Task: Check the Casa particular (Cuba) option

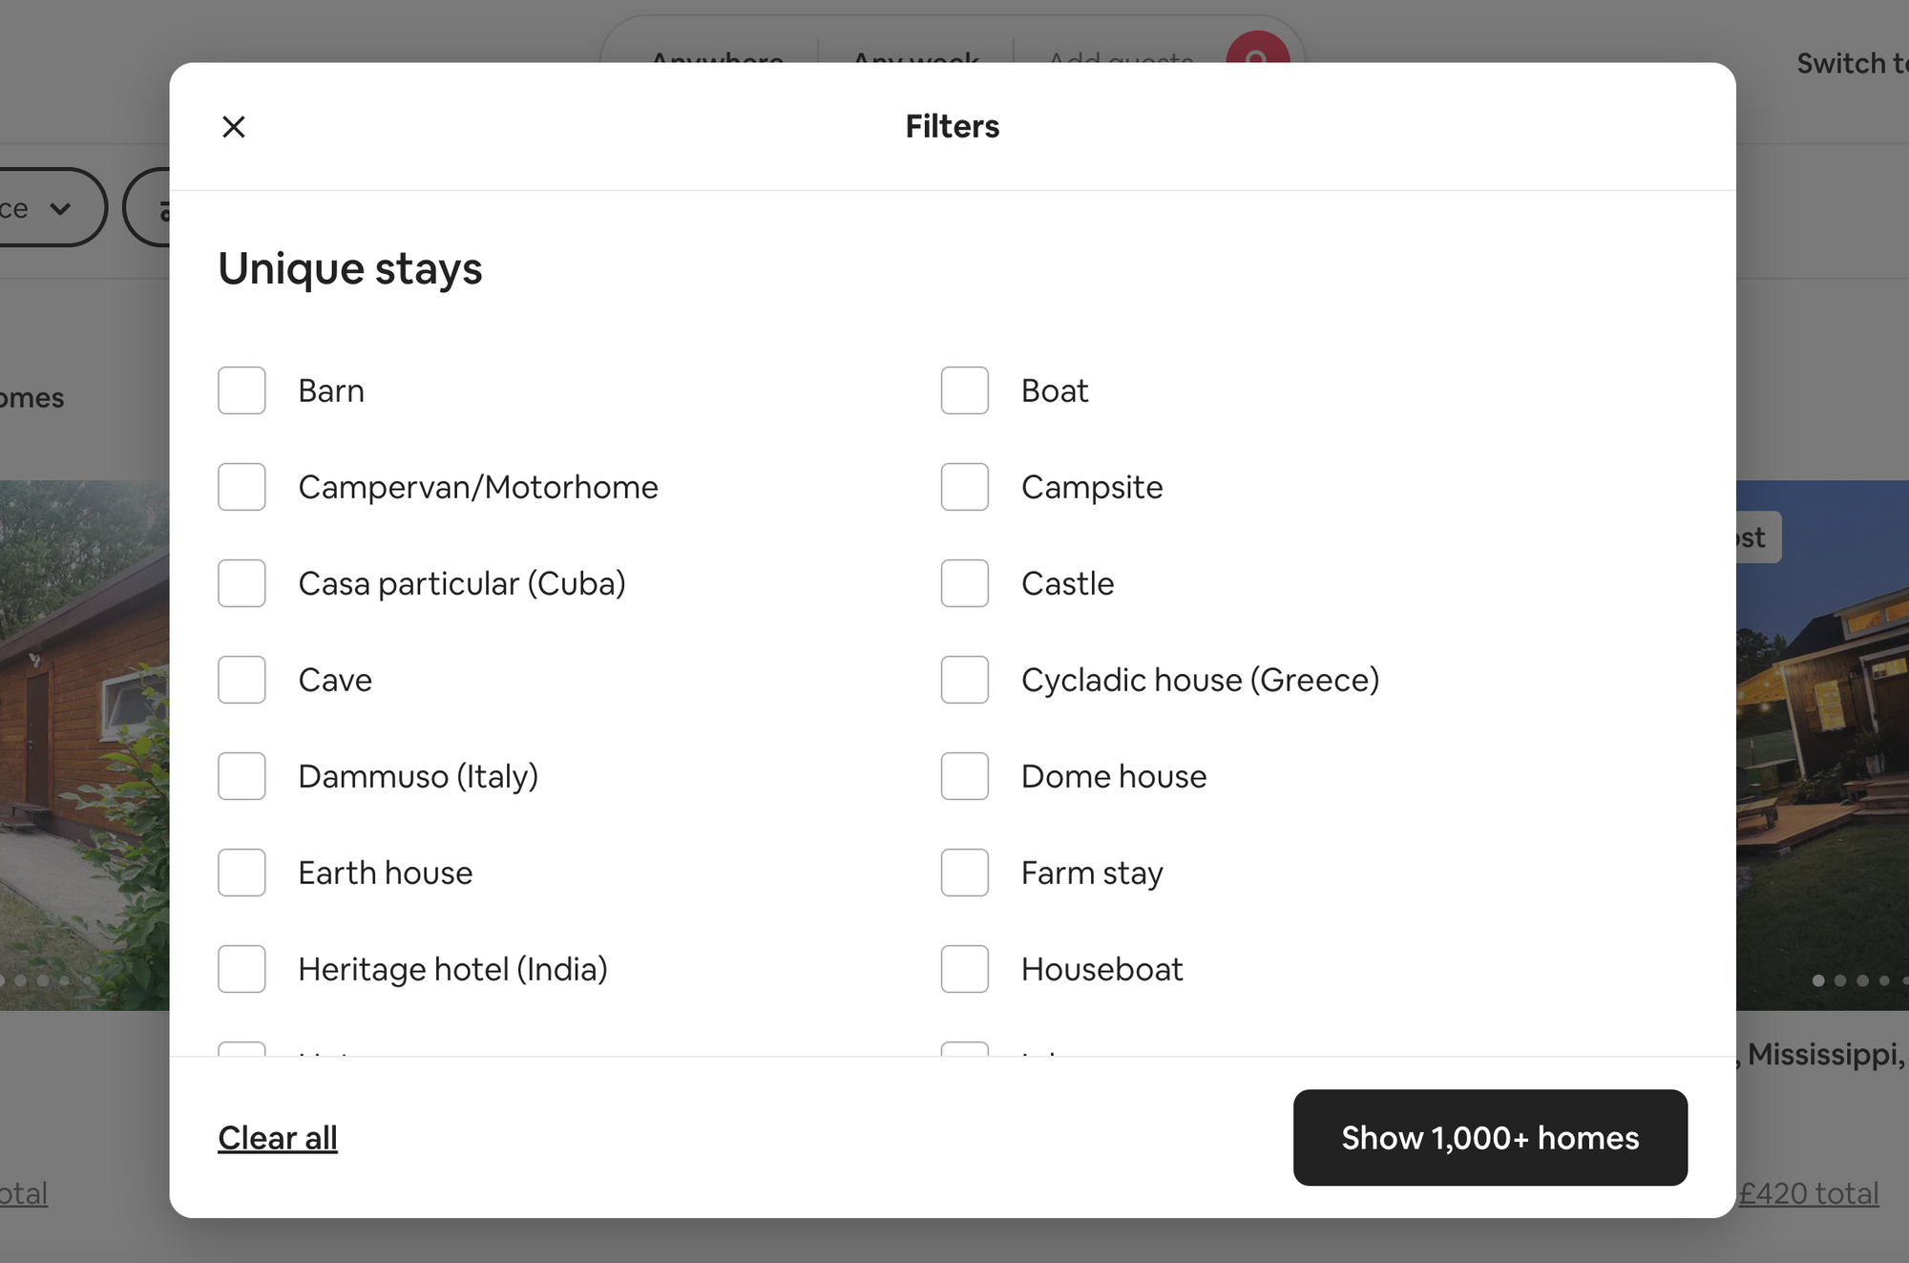Action: pyautogui.click(x=241, y=583)
